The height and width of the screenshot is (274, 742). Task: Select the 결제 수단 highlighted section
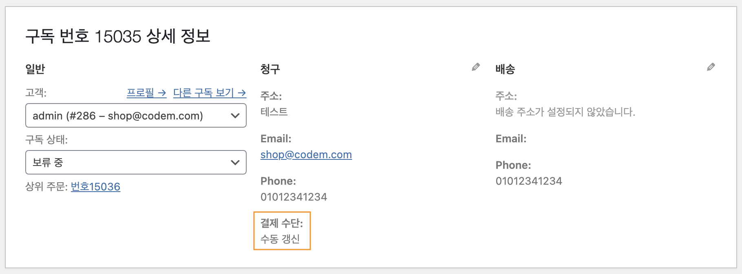click(x=282, y=231)
